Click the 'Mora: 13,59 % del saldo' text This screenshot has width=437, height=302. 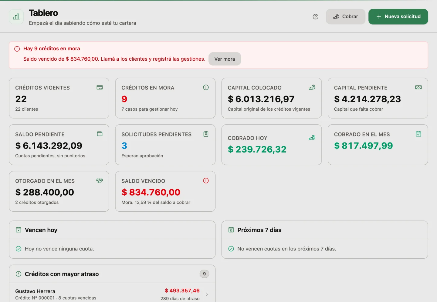tap(156, 202)
